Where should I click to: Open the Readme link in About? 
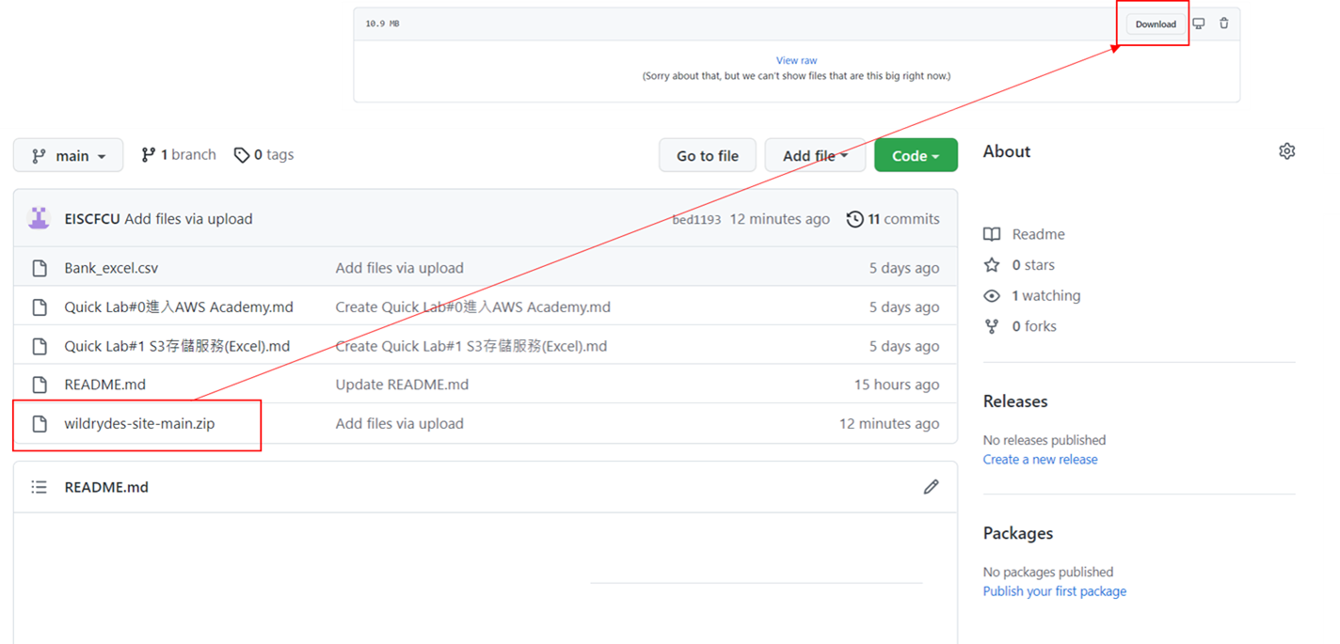pos(1024,234)
